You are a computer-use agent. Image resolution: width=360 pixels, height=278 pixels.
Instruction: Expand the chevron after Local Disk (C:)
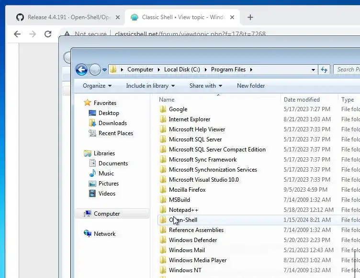(205, 69)
